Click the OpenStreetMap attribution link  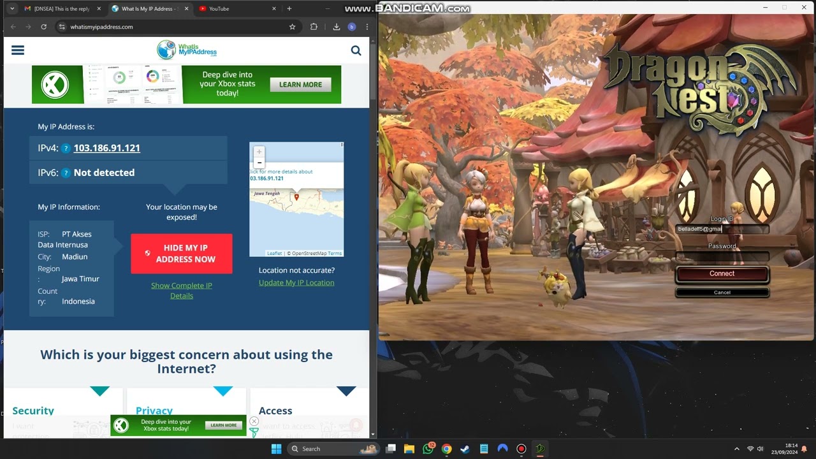click(309, 254)
